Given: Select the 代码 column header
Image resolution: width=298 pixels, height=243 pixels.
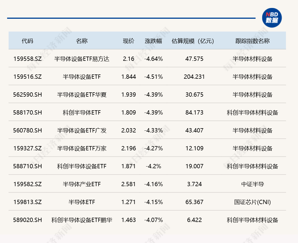Looking at the screenshot, I should pos(27,41).
